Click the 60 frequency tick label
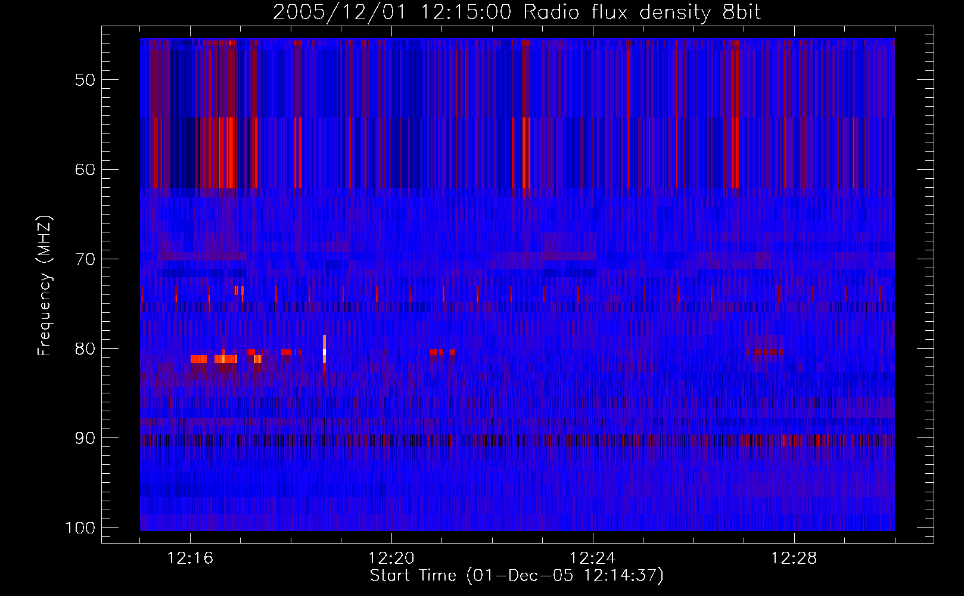The width and height of the screenshot is (964, 596). pyautogui.click(x=85, y=169)
